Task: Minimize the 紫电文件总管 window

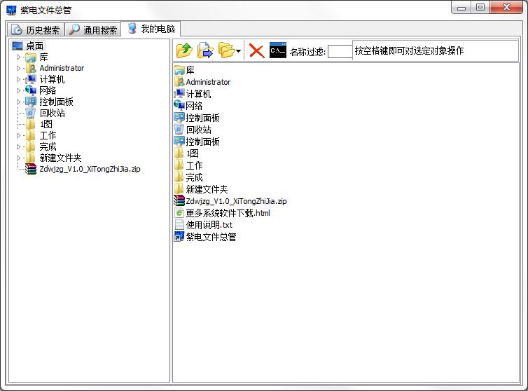Action: click(461, 8)
